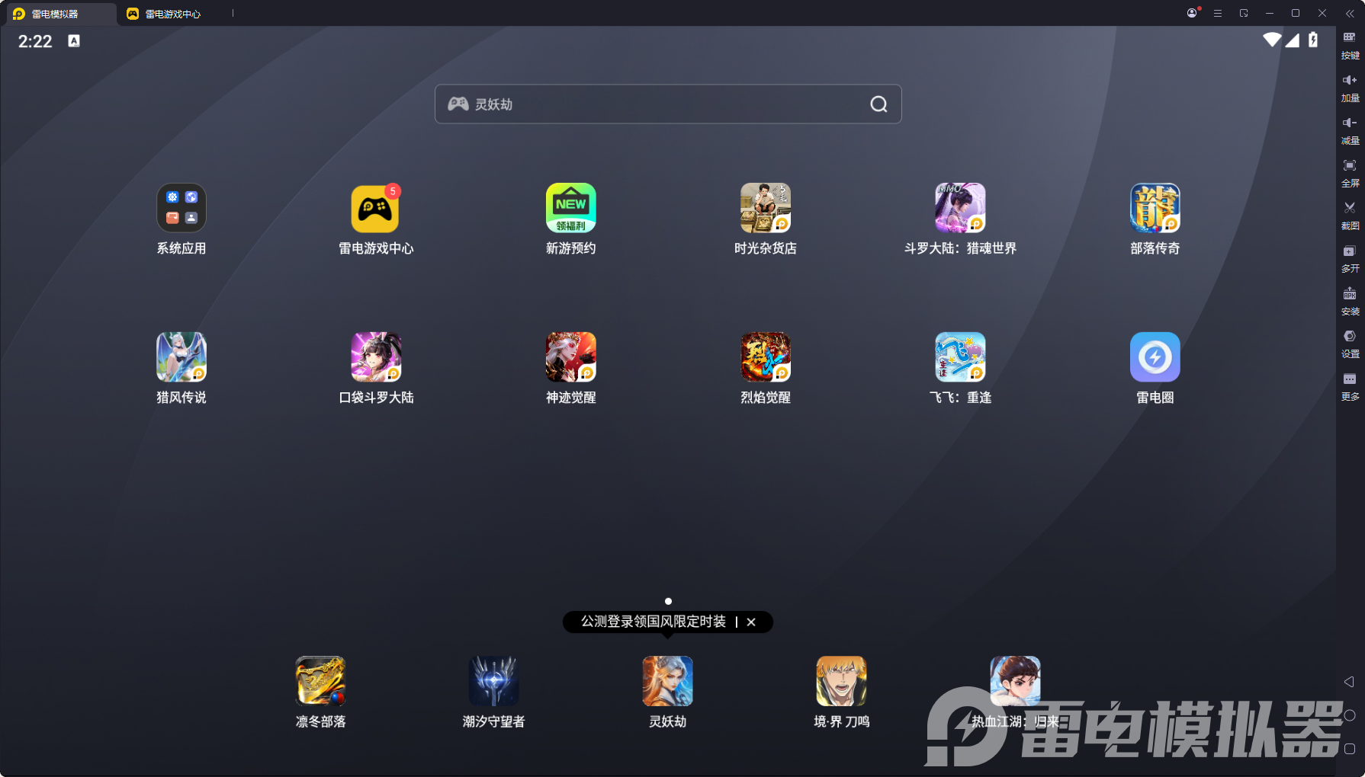Screen dimensions: 1365x777
Task: Launch the 时光杂货店 game
Action: pos(766,208)
